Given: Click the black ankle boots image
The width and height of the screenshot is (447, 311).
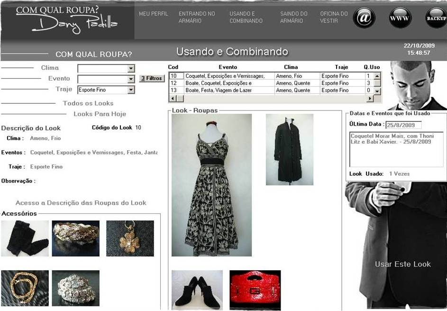Looking at the screenshot, I should coord(197,290).
